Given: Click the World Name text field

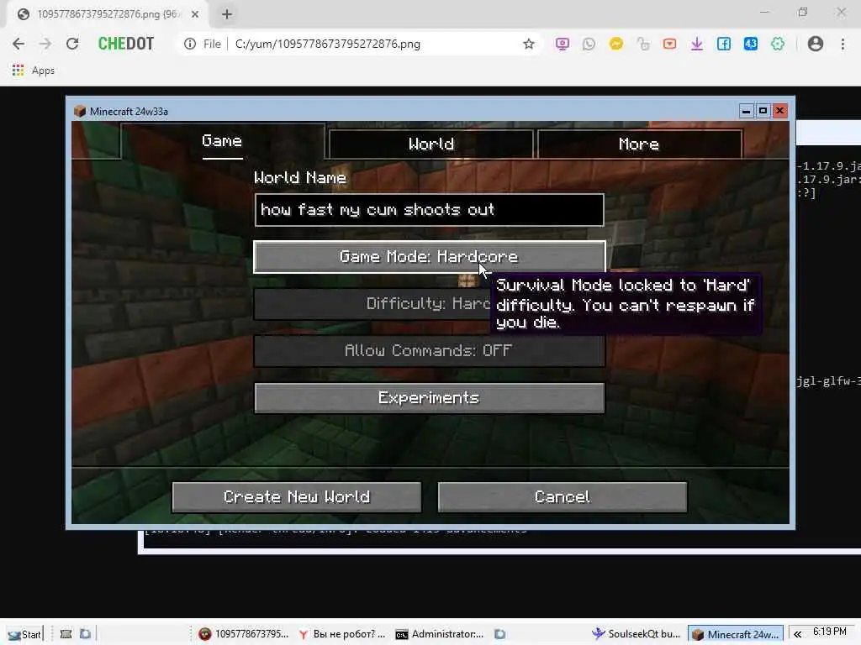Looking at the screenshot, I should click(430, 210).
